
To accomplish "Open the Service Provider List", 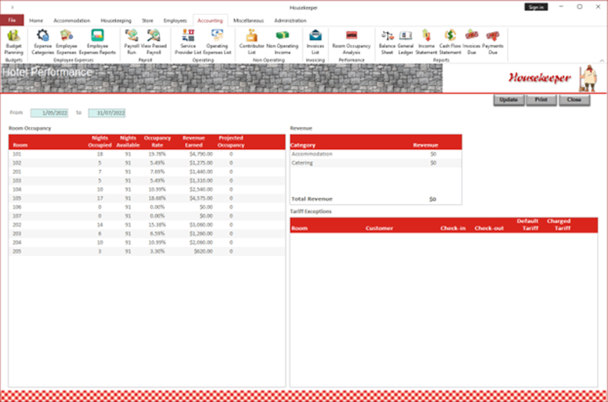I will coord(188,42).
